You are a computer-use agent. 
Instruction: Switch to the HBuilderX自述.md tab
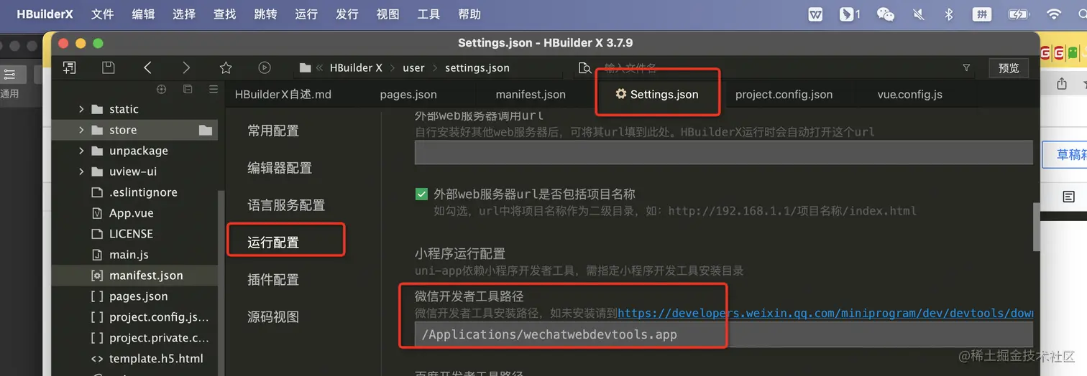(283, 94)
